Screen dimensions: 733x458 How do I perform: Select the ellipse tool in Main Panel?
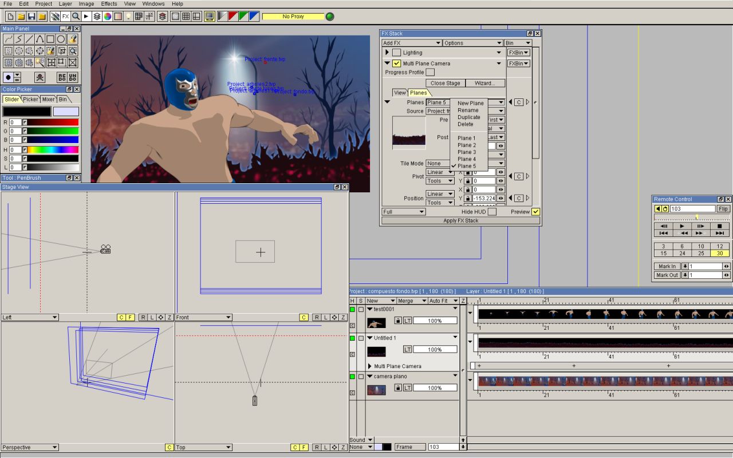[x=61, y=39]
